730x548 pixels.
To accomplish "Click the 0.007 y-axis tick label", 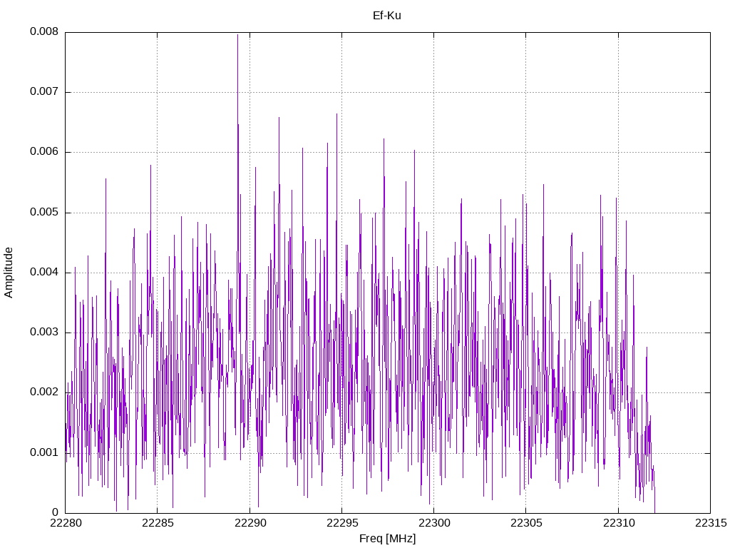I will (44, 92).
